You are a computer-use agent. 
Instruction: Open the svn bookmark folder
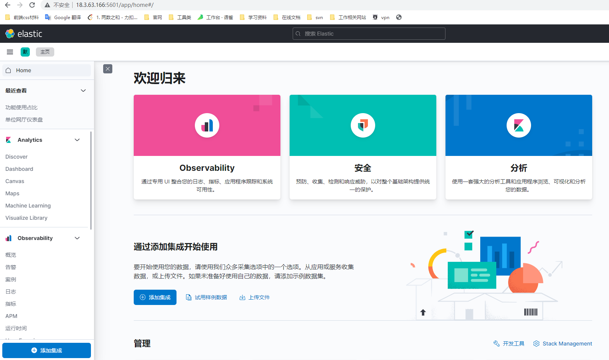coord(315,17)
